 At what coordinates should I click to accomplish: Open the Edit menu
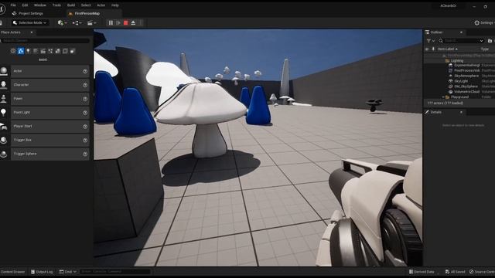coord(25,5)
